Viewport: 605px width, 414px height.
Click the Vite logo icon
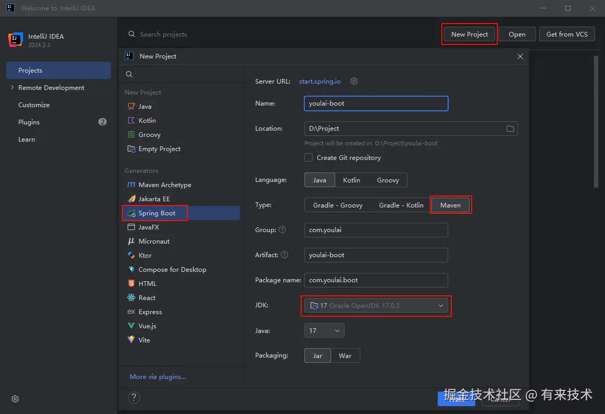(x=131, y=340)
